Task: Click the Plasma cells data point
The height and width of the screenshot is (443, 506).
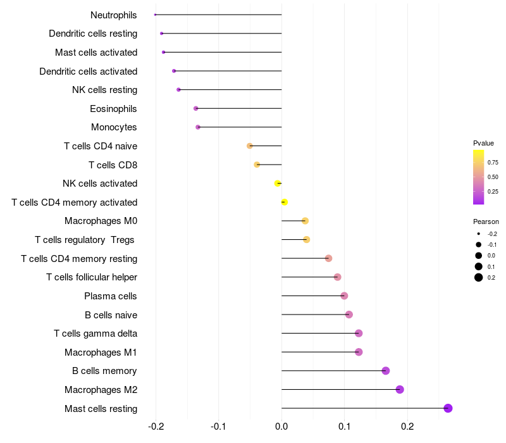Action: point(344,296)
